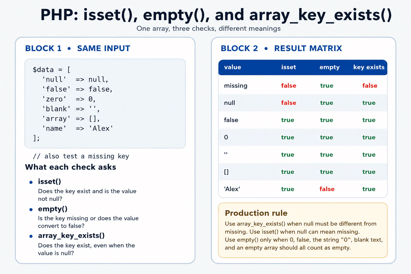Screen dimensions: 411x274
Task: Click the code line "'false' => false,"
Action: click(x=77, y=89)
